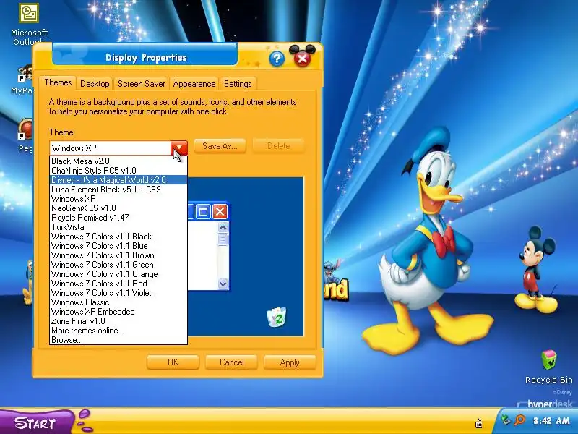The image size is (578, 434).
Task: Switch to the Screen Saver tab
Action: coord(141,84)
